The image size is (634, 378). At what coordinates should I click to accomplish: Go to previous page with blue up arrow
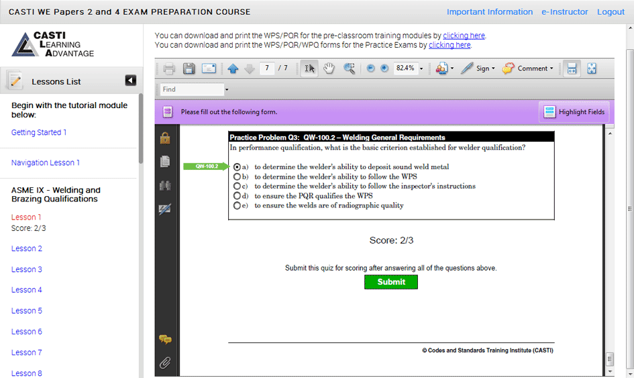point(233,68)
